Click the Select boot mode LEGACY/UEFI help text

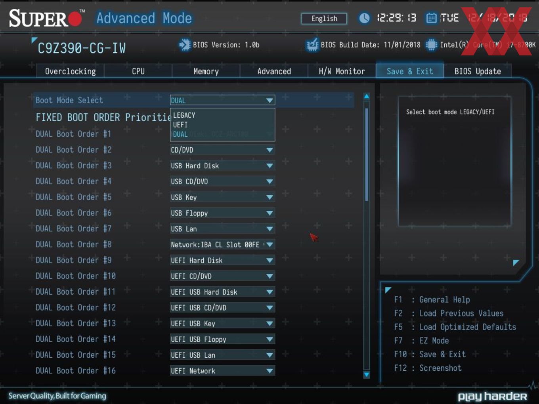pos(450,112)
